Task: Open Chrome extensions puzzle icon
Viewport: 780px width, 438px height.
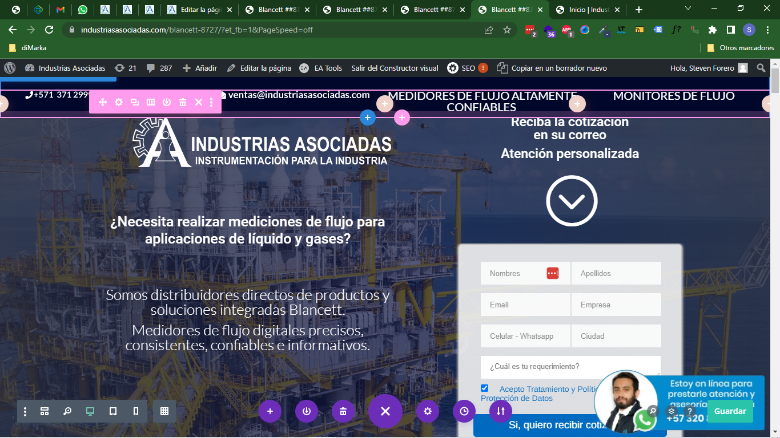Action: click(713, 30)
